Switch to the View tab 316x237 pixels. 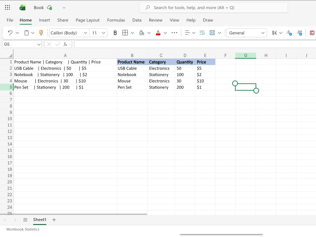(174, 20)
